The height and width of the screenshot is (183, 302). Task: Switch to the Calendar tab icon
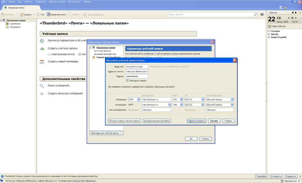(281, 8)
